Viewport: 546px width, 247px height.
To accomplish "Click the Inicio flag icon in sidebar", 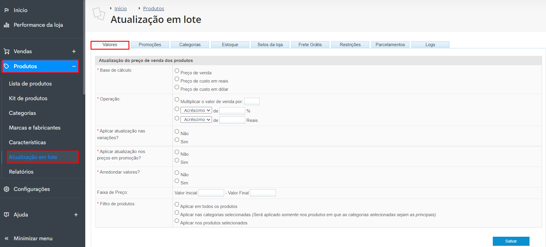I will (x=6, y=10).
